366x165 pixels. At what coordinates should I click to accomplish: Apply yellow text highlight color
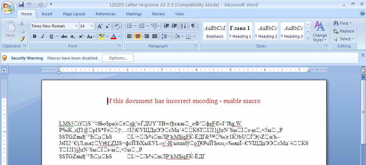pyautogui.click(x=101, y=36)
